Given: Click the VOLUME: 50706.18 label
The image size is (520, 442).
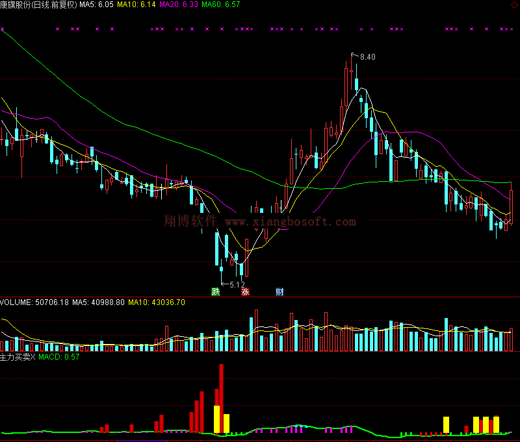Looking at the screenshot, I should [x=34, y=302].
